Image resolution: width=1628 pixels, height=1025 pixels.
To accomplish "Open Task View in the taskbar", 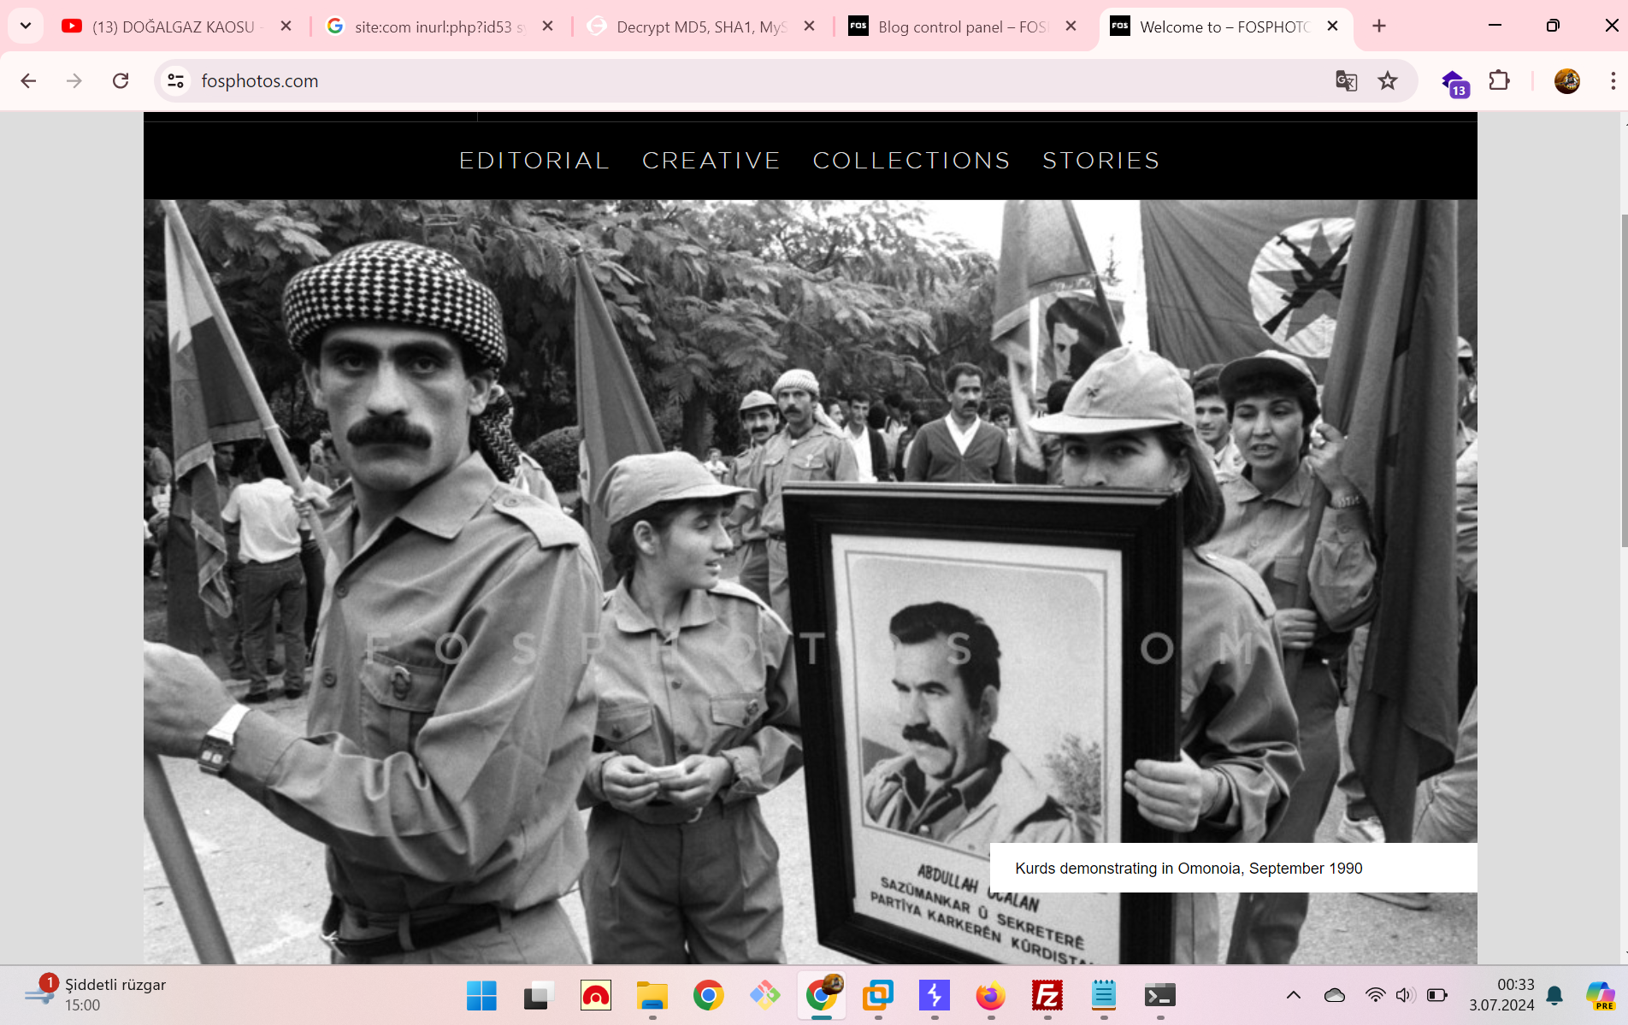I will tap(538, 995).
